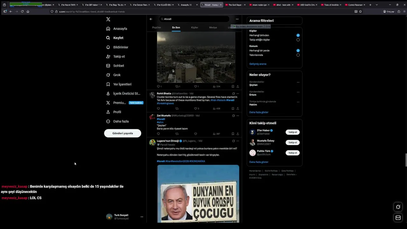Open a new browser tab
The width and height of the screenshot is (407, 229).
pos(370,5)
